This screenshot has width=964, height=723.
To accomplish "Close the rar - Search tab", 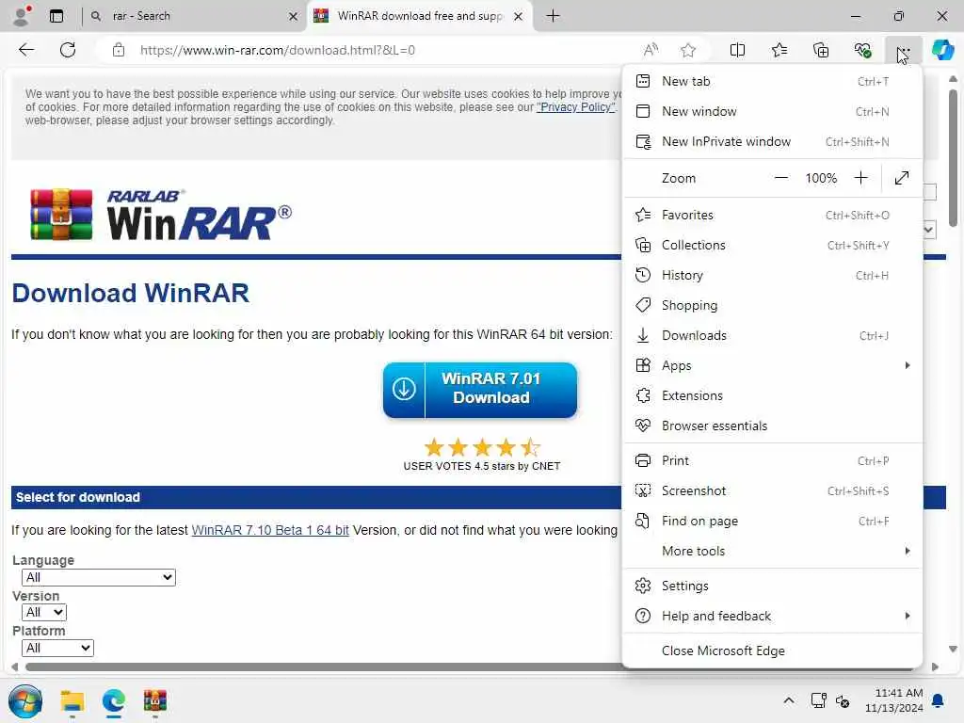I will point(294,17).
